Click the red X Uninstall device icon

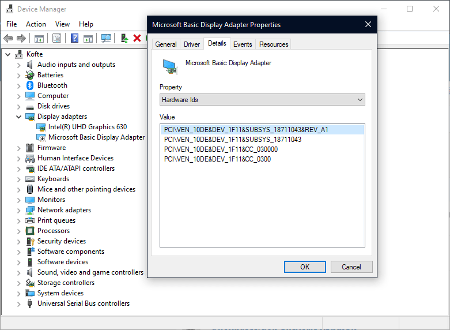click(x=137, y=38)
